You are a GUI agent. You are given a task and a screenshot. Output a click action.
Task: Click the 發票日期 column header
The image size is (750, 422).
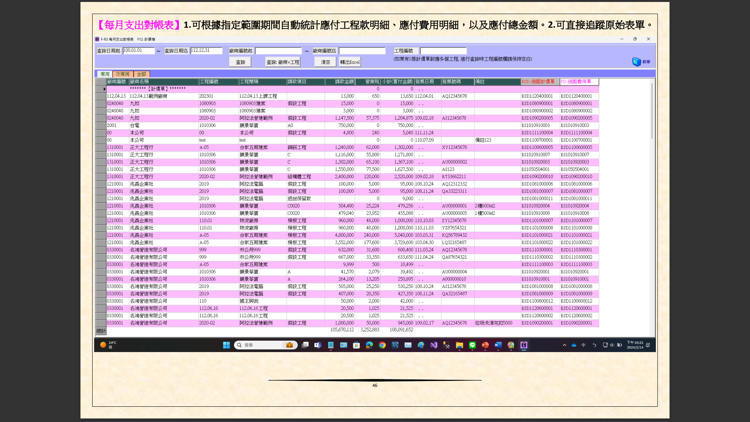pos(428,82)
